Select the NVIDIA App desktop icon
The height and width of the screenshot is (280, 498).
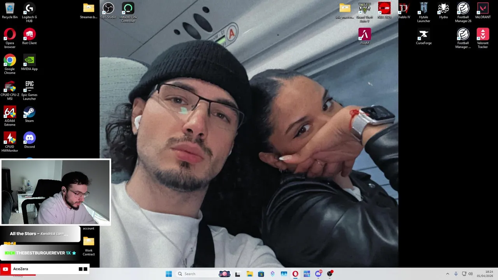[x=29, y=63]
